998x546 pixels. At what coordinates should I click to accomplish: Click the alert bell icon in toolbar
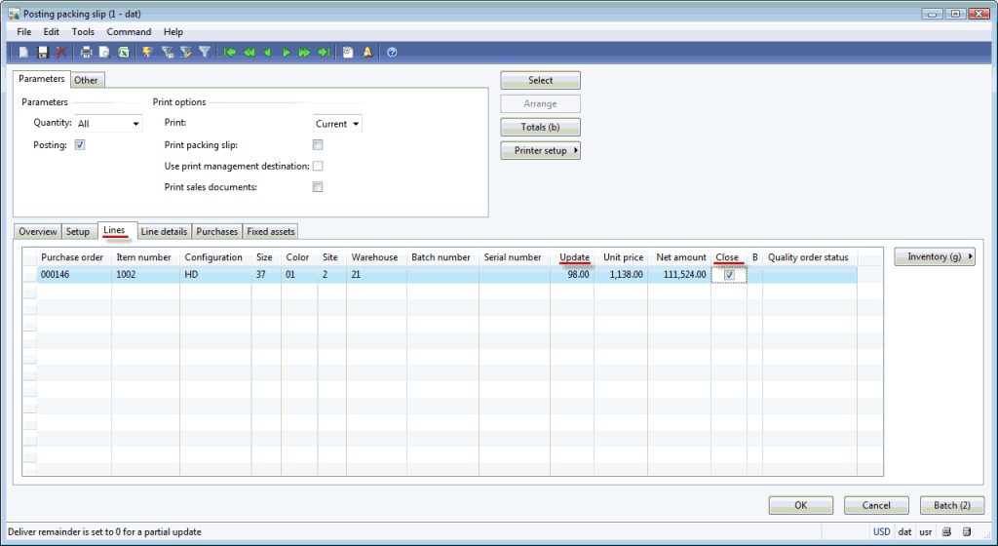point(367,53)
